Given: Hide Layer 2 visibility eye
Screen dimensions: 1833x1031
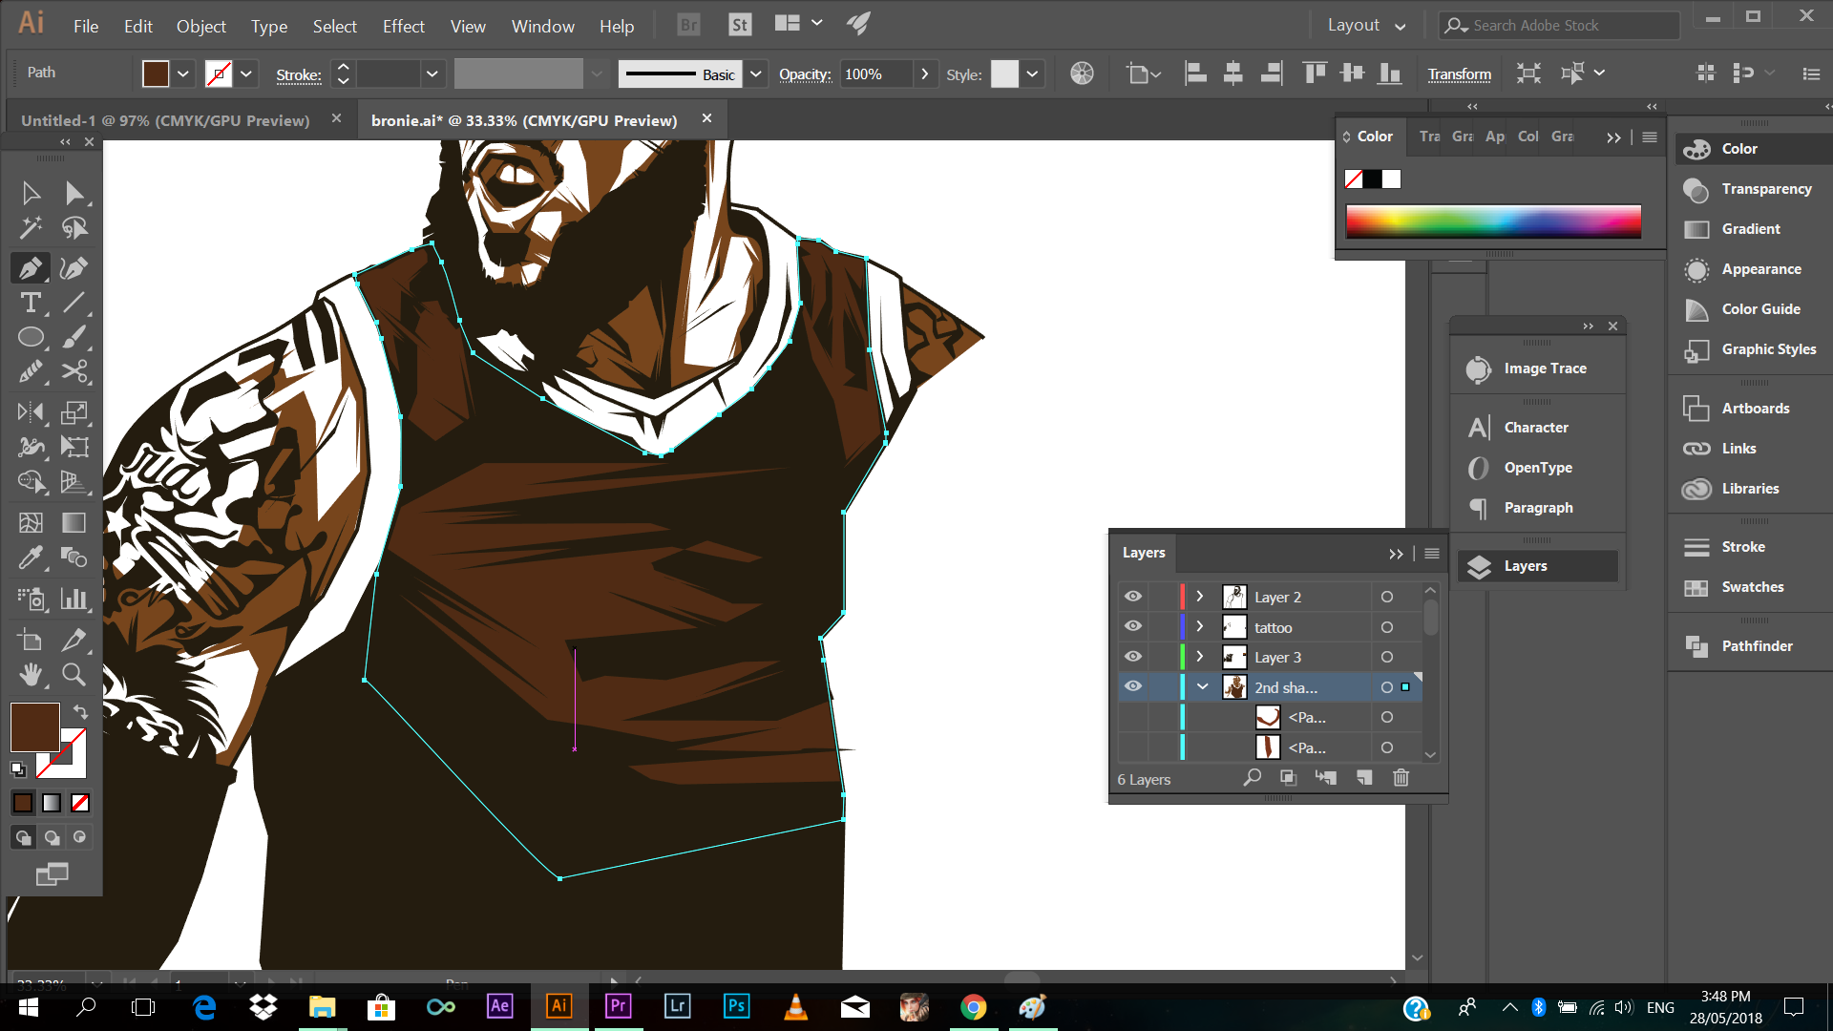Looking at the screenshot, I should pos(1133,597).
